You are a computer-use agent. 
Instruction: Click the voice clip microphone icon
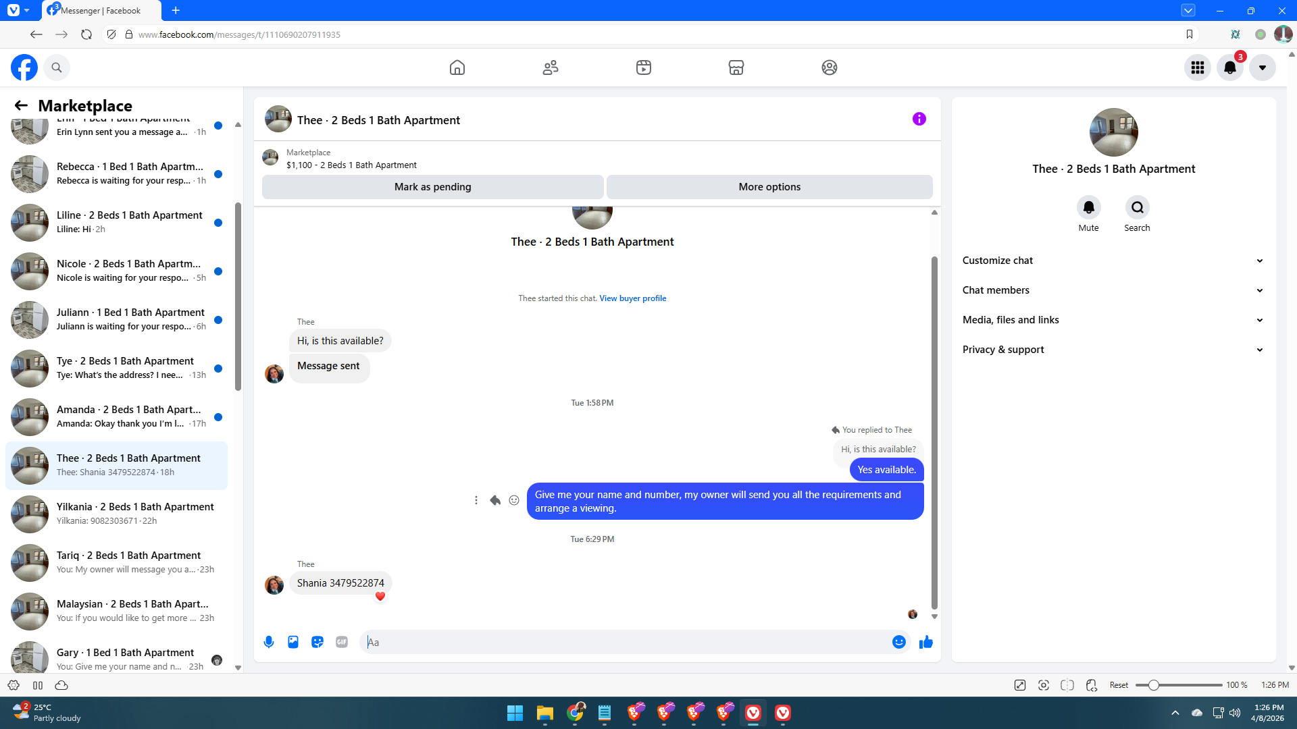[269, 642]
